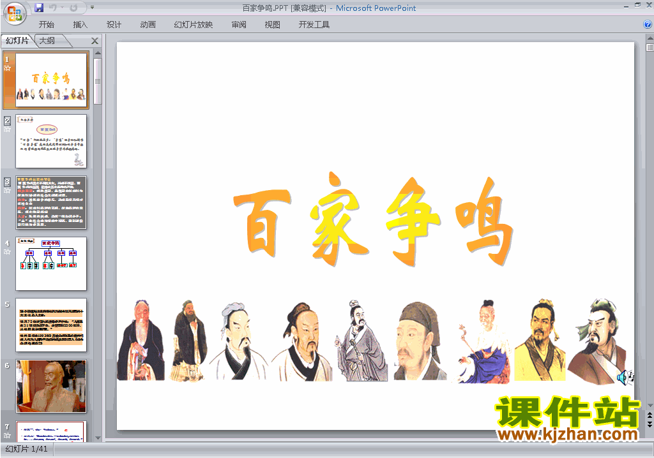The image size is (654, 458).
Task: Select slide 2 thumbnail
Action: tap(51, 141)
